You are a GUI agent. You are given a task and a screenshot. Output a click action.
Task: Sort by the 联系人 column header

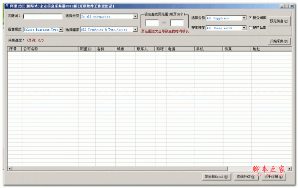click(x=145, y=49)
